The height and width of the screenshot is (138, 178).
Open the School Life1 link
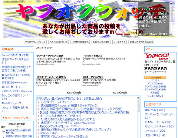tap(49, 133)
